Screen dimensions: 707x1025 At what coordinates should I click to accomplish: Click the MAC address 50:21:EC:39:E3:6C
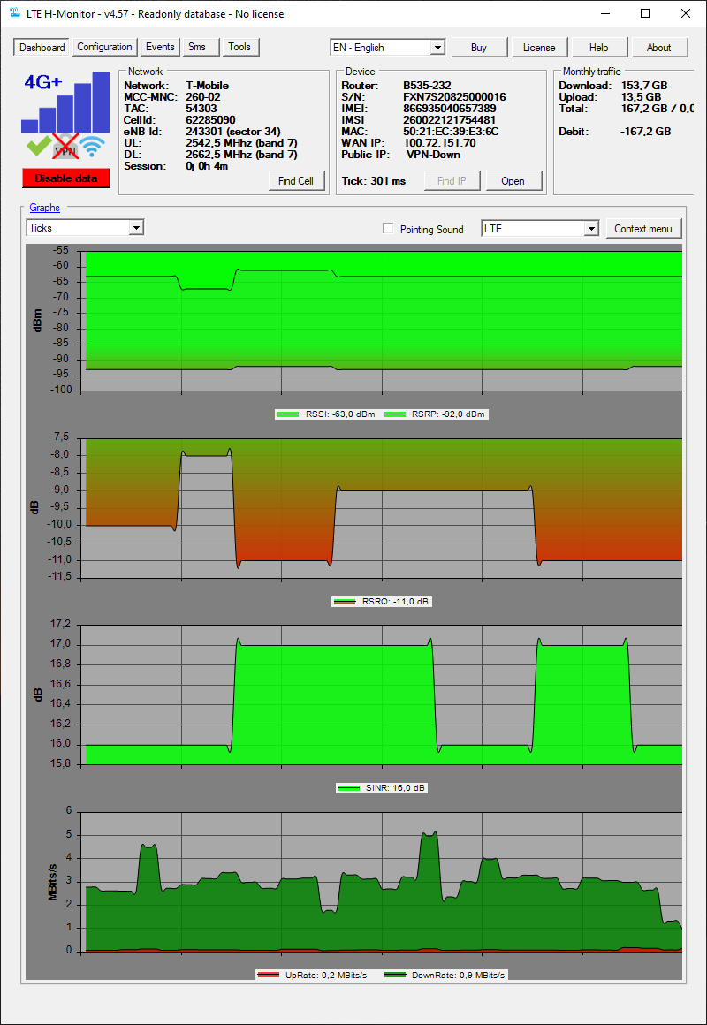click(x=451, y=132)
